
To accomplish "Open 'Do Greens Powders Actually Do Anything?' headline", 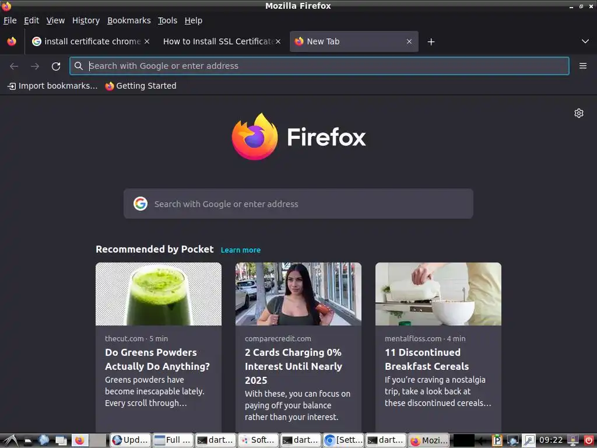I will (x=157, y=359).
